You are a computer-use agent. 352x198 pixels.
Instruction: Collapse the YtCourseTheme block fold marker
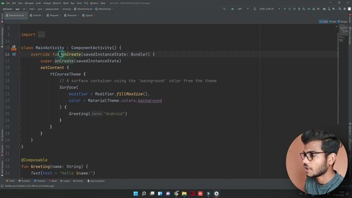20,74
